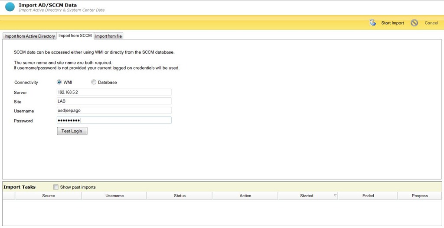Focus the Password input field
This screenshot has height=228, width=444.
tap(114, 120)
